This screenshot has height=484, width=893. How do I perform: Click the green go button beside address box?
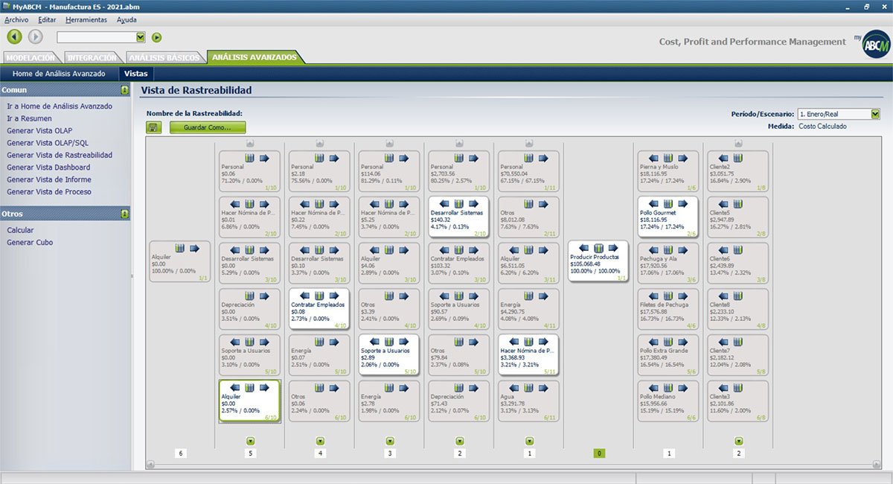(x=156, y=37)
